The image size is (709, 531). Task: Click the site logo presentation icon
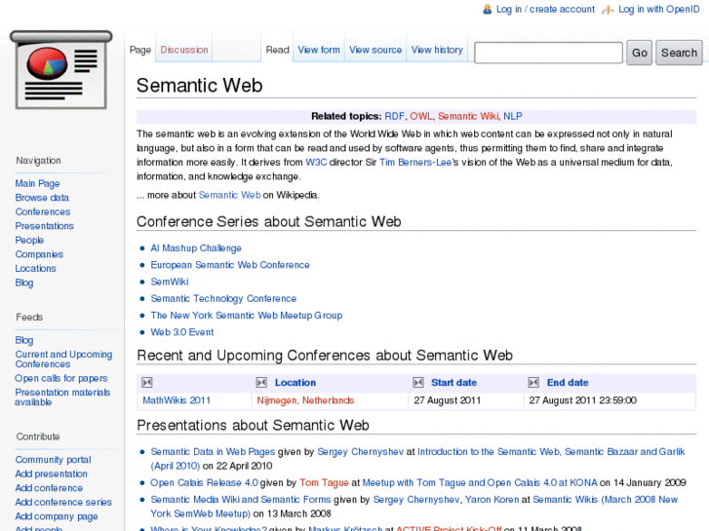point(61,70)
